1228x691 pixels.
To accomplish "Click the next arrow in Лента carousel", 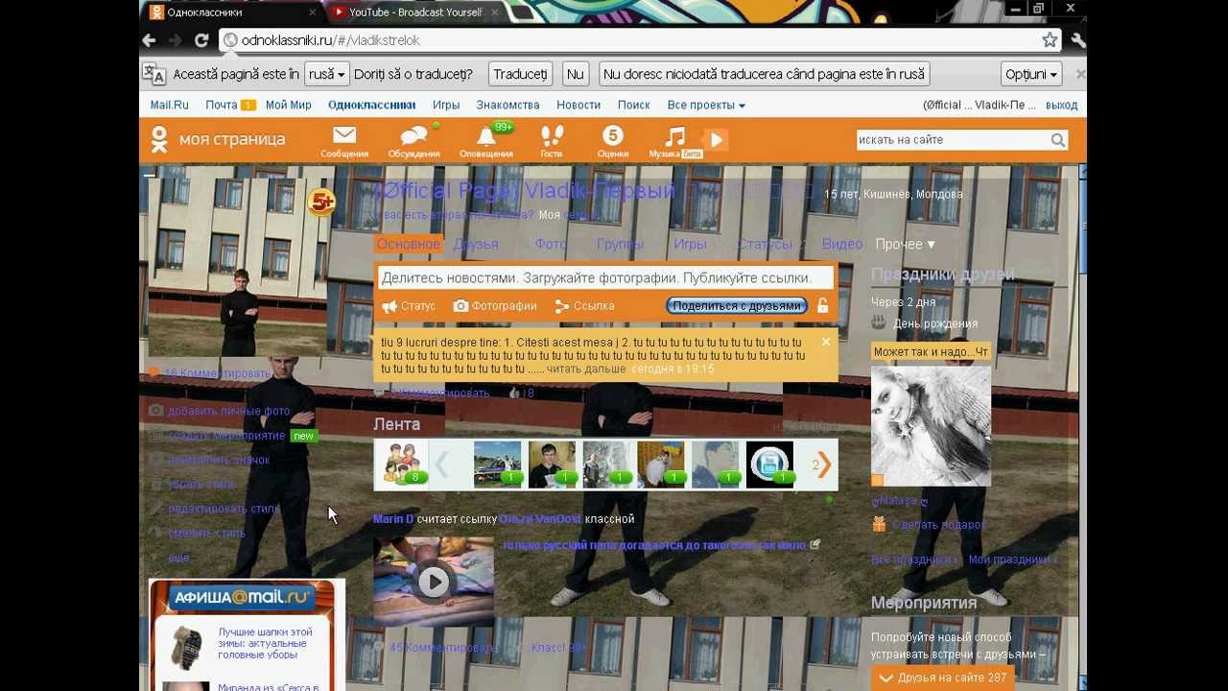I will point(823,465).
